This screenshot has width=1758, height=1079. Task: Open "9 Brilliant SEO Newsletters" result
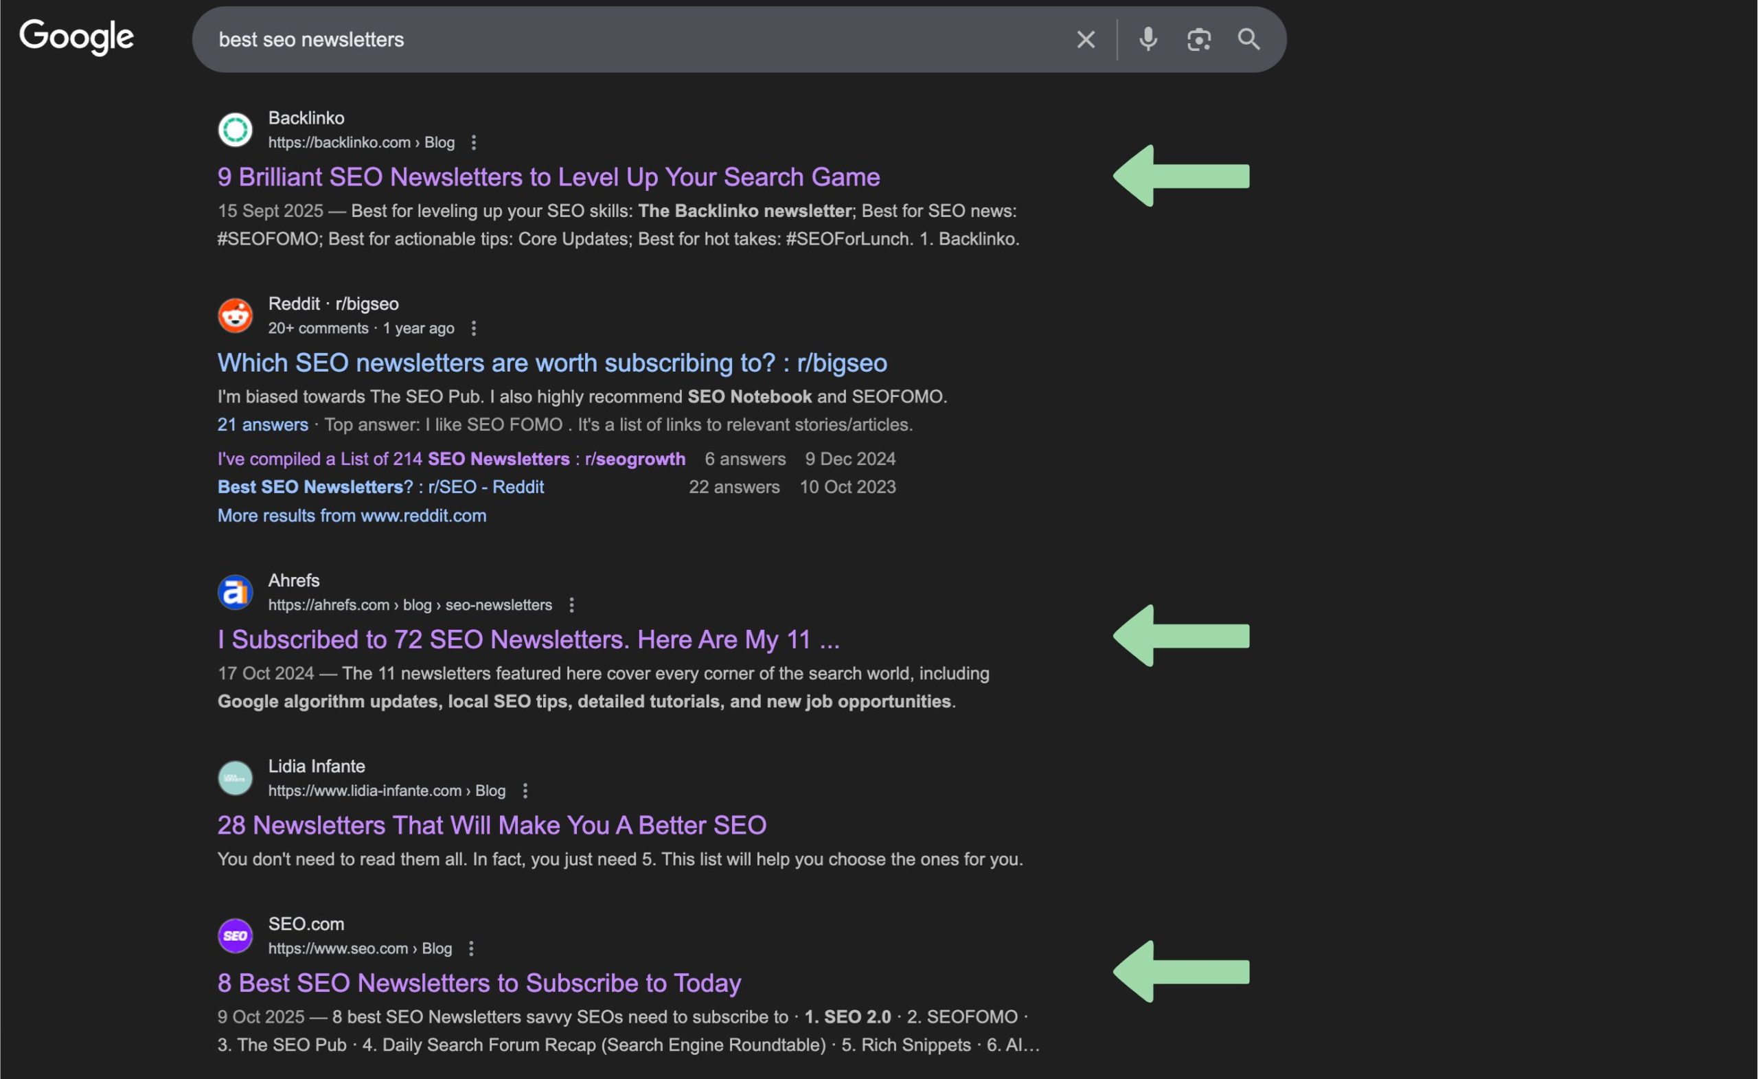point(548,177)
